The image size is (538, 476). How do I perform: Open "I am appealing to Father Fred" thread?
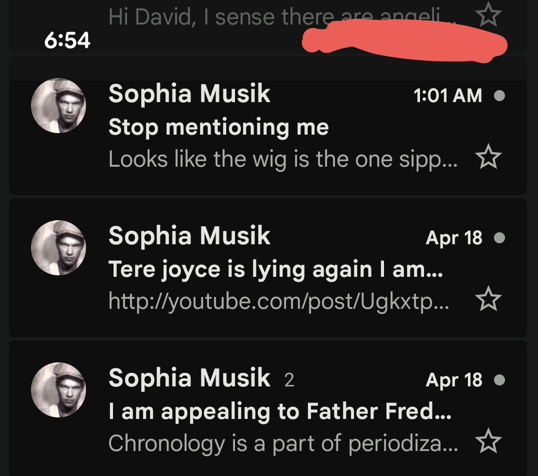pos(280,412)
